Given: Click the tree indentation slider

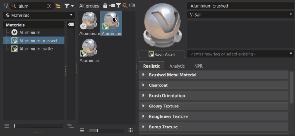Looking at the screenshot, I should point(38,126).
